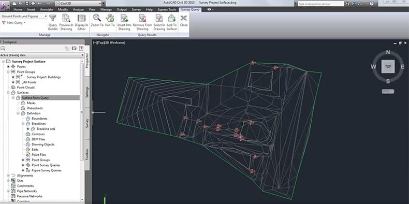Open the Survey ribbon tab
409x204 pixels.
point(136,10)
